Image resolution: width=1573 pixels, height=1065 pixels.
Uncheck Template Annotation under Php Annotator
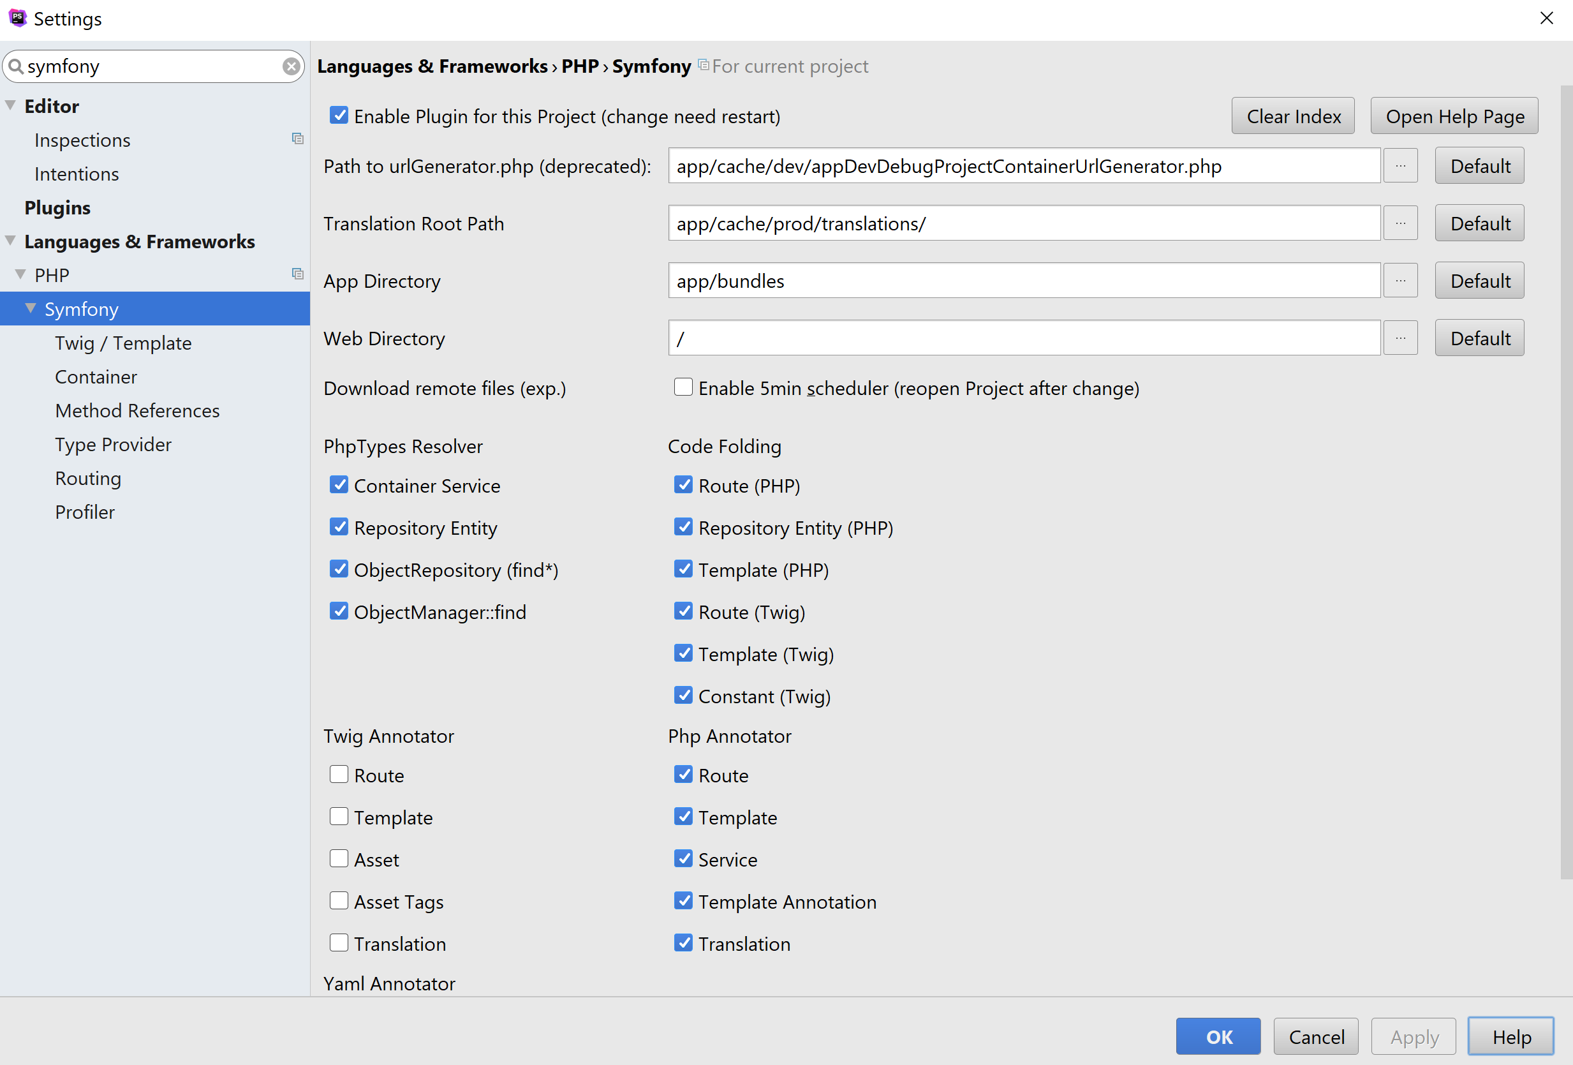[684, 901]
